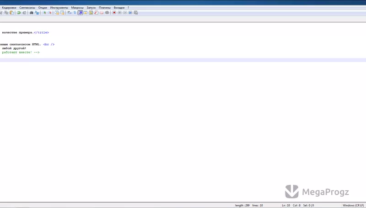Screen dimensions: 366x208
Task: Click the 'качестве примера.' text
Action: pyautogui.click(x=18, y=32)
